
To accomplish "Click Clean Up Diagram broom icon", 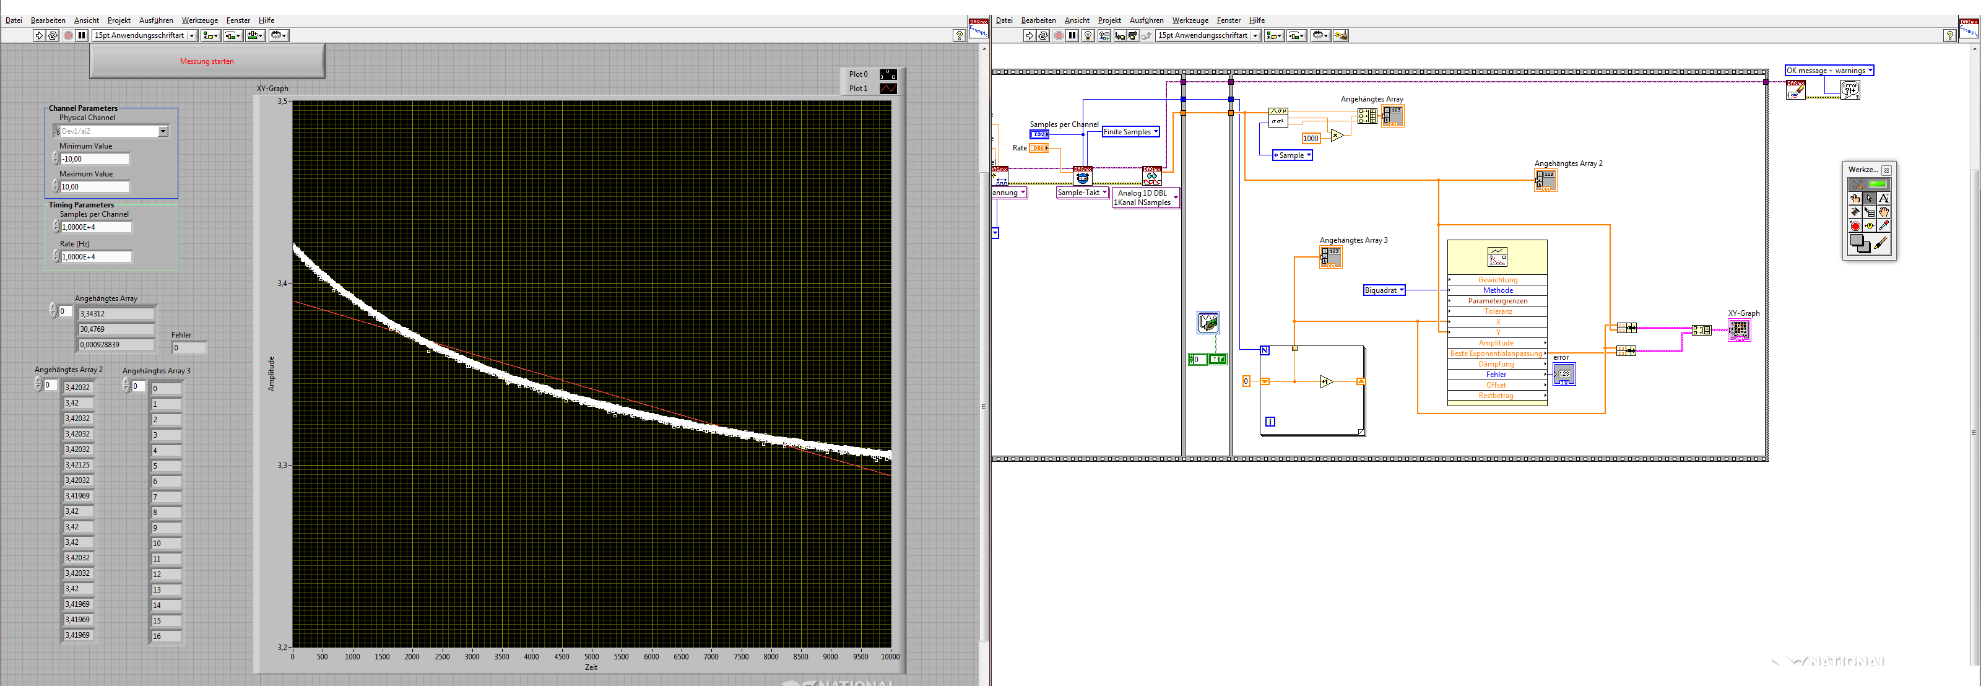I will click(1340, 35).
